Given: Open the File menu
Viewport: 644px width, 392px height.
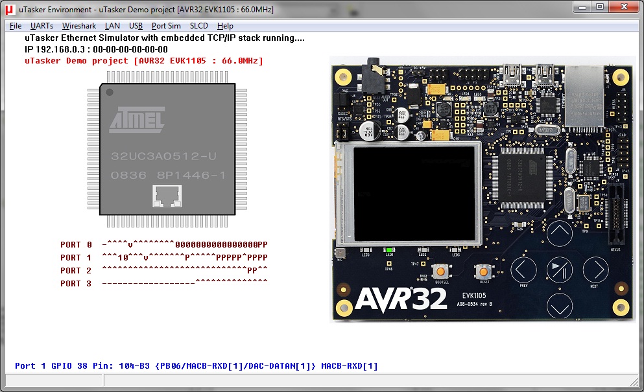Looking at the screenshot, I should pos(16,26).
